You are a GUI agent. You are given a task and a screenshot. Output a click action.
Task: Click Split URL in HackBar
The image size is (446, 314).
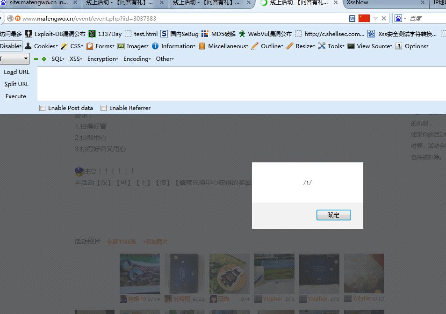pyautogui.click(x=16, y=84)
